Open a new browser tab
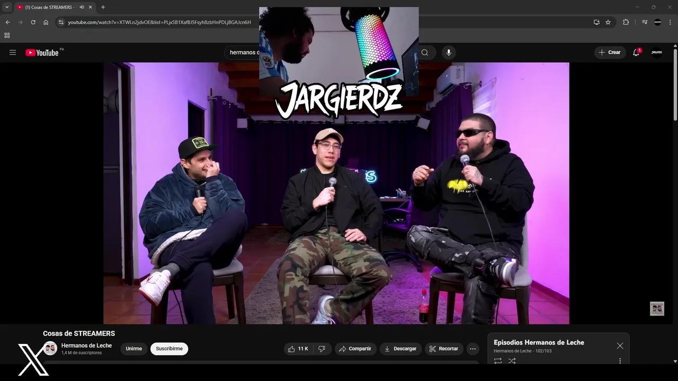Screen dimensions: 678x381 pos(103,7)
